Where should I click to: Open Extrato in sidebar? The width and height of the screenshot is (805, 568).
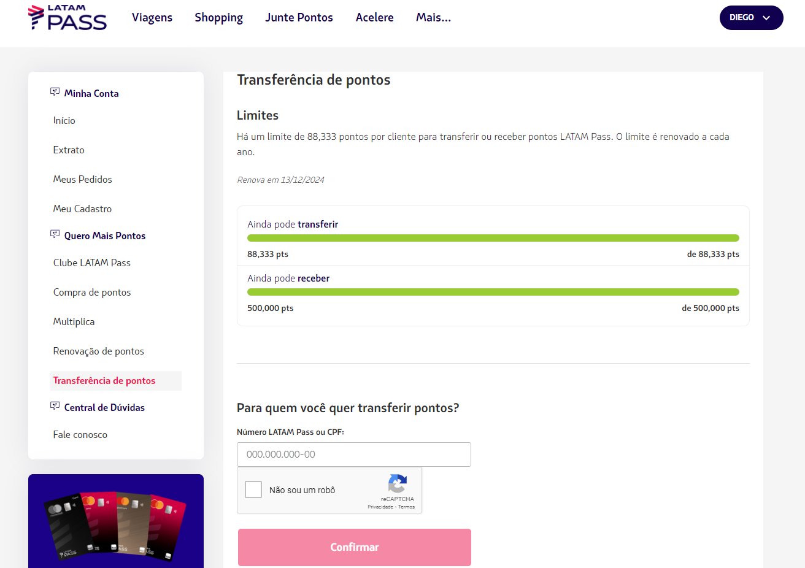point(69,150)
